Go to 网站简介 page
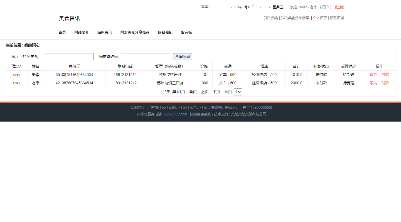Viewport: 401px width, 222px height. tap(82, 32)
